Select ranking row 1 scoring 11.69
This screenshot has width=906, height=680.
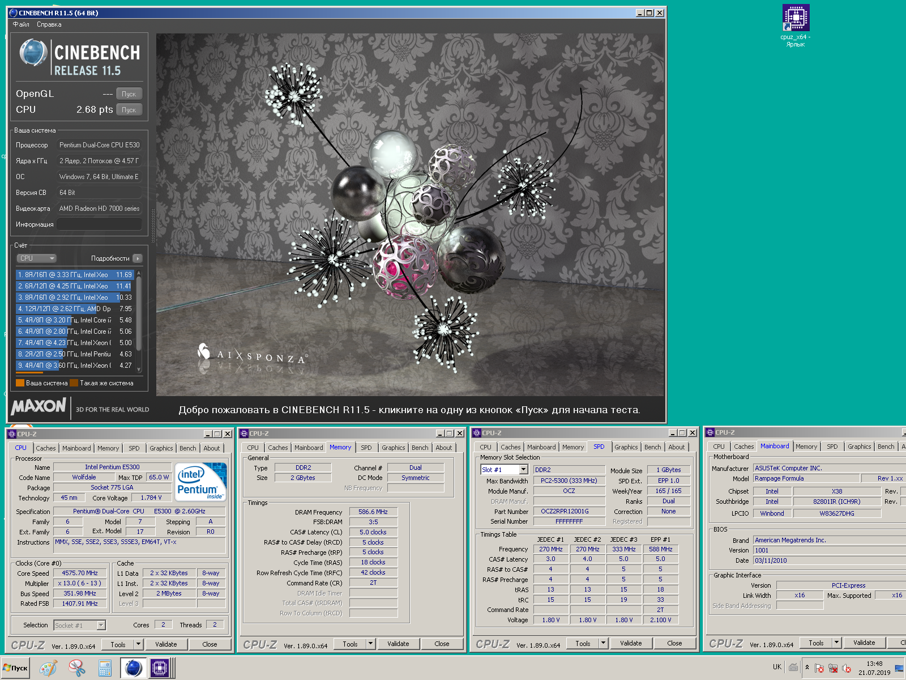(75, 275)
